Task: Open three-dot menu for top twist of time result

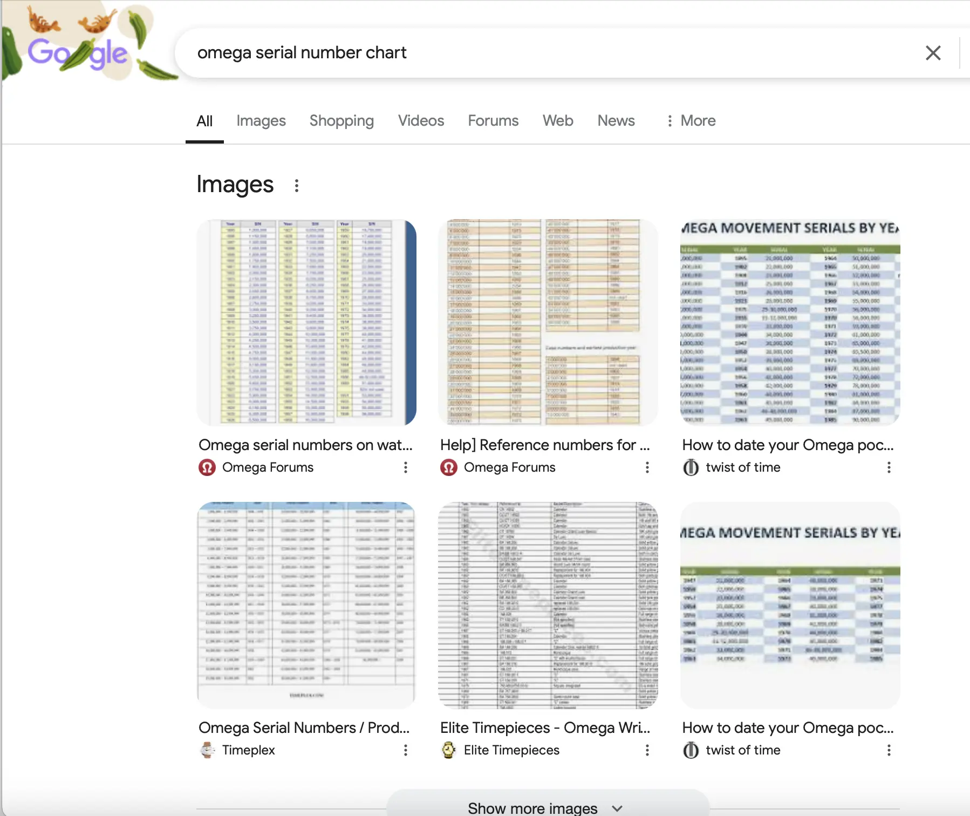Action: coord(889,467)
